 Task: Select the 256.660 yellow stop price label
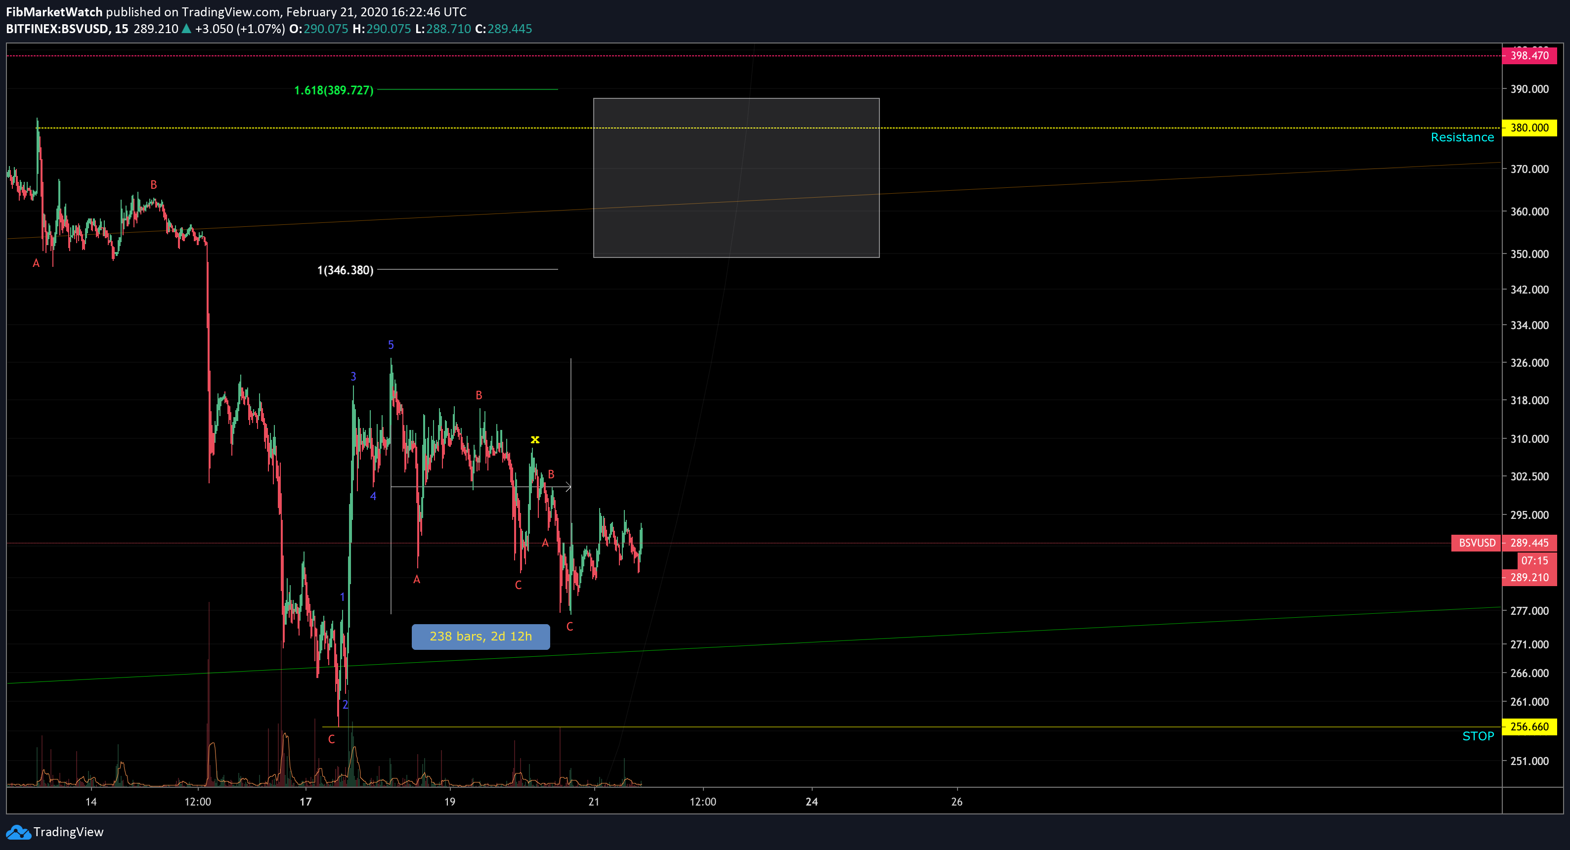coord(1530,726)
